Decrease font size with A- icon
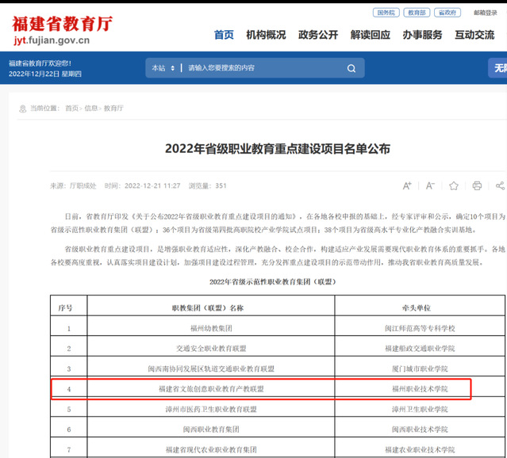The height and width of the screenshot is (458, 507). pyautogui.click(x=430, y=185)
